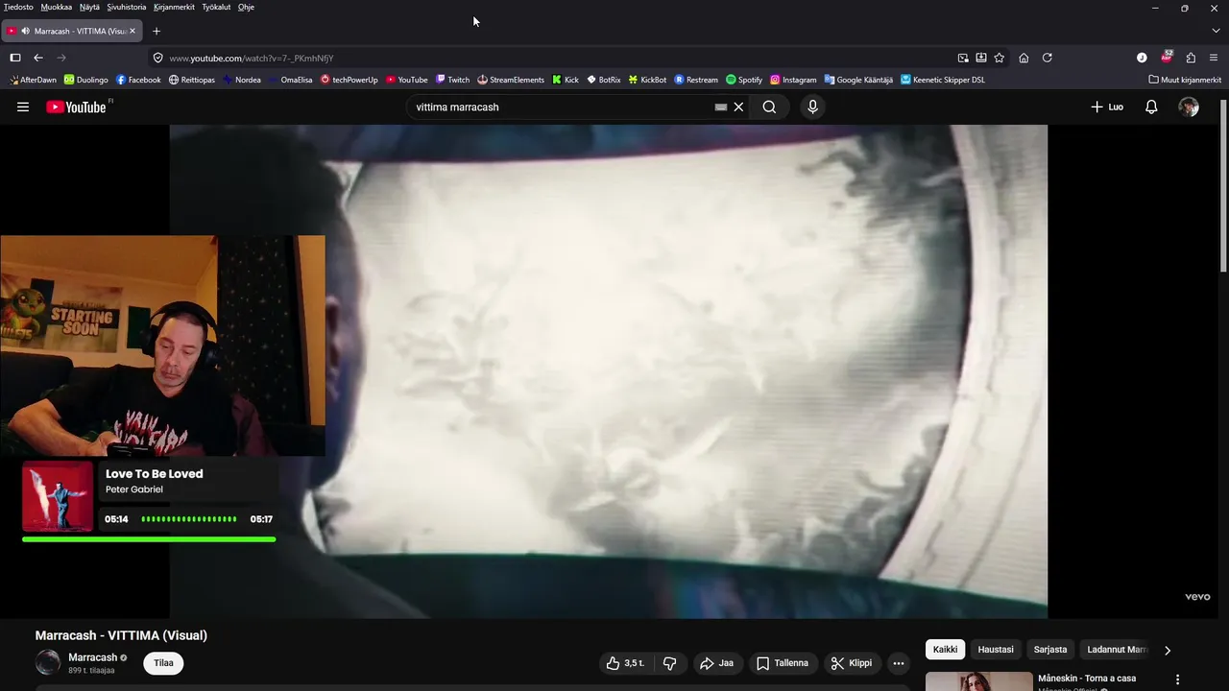
Task: Open the Muokkaa menu
Action: (57, 7)
